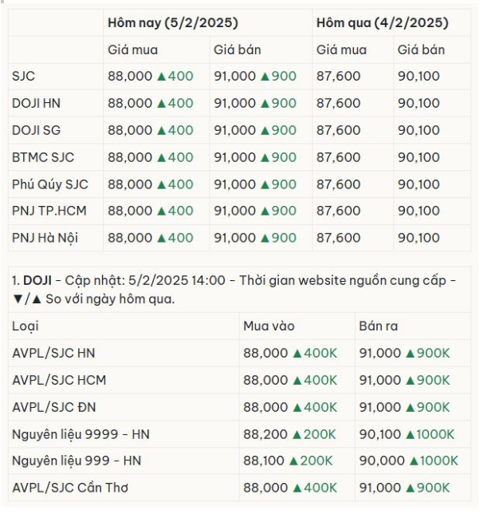The image size is (487, 522).
Task: Click the up arrow beside AVPL/SJC Cần Thơ 900K
Action: click(410, 488)
